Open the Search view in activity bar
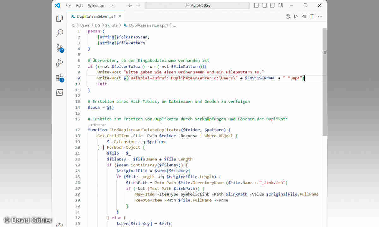The width and height of the screenshot is (379, 227). coord(59,33)
